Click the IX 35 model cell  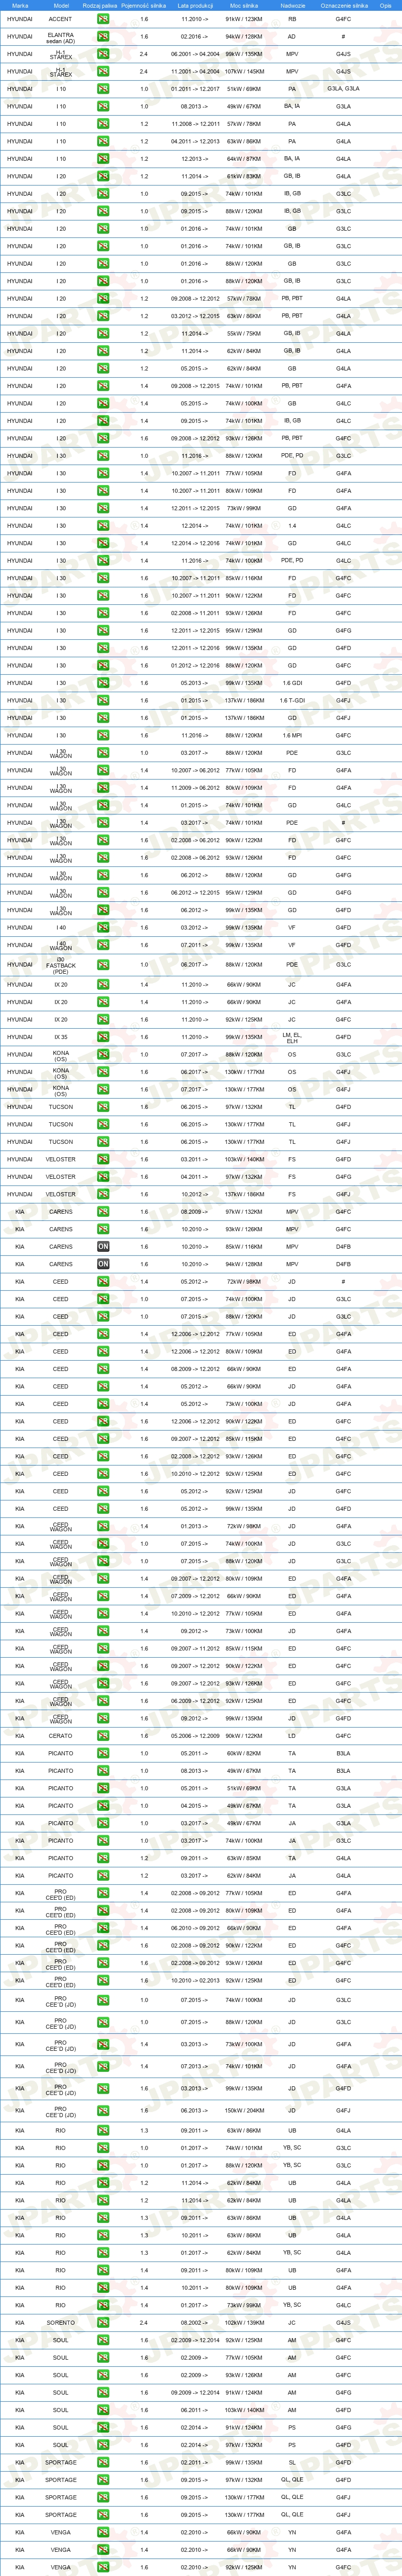(61, 1037)
